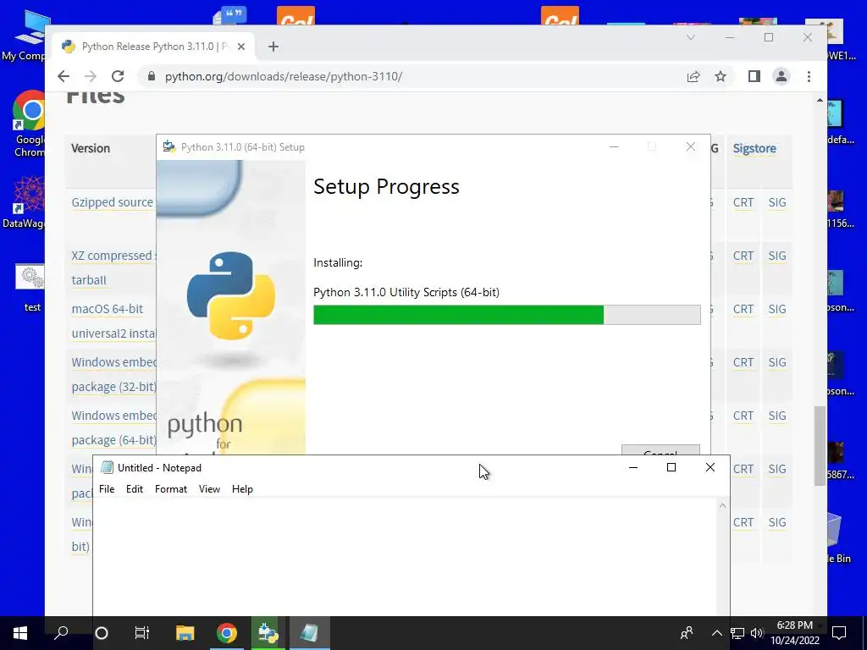The height and width of the screenshot is (650, 867).
Task: Open Chrome tab search chevron
Action: pyautogui.click(x=691, y=37)
